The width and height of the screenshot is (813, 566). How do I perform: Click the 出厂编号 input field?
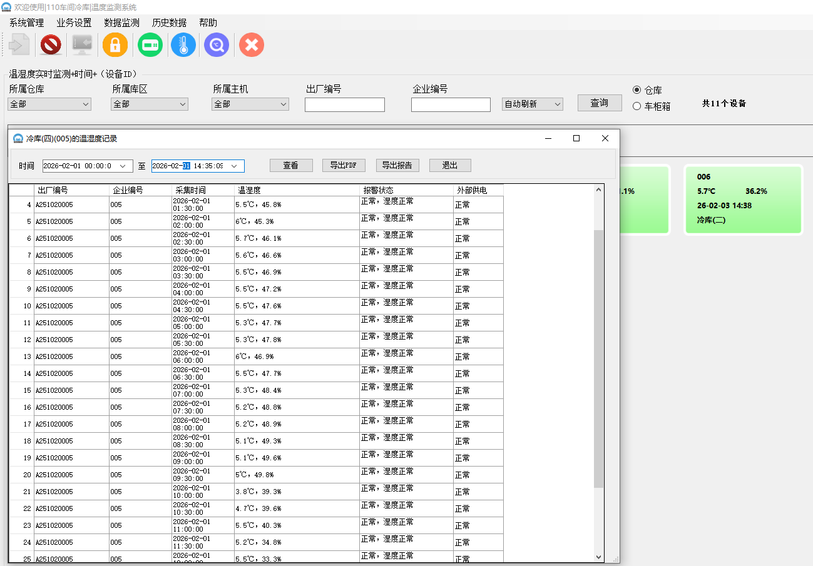point(344,105)
